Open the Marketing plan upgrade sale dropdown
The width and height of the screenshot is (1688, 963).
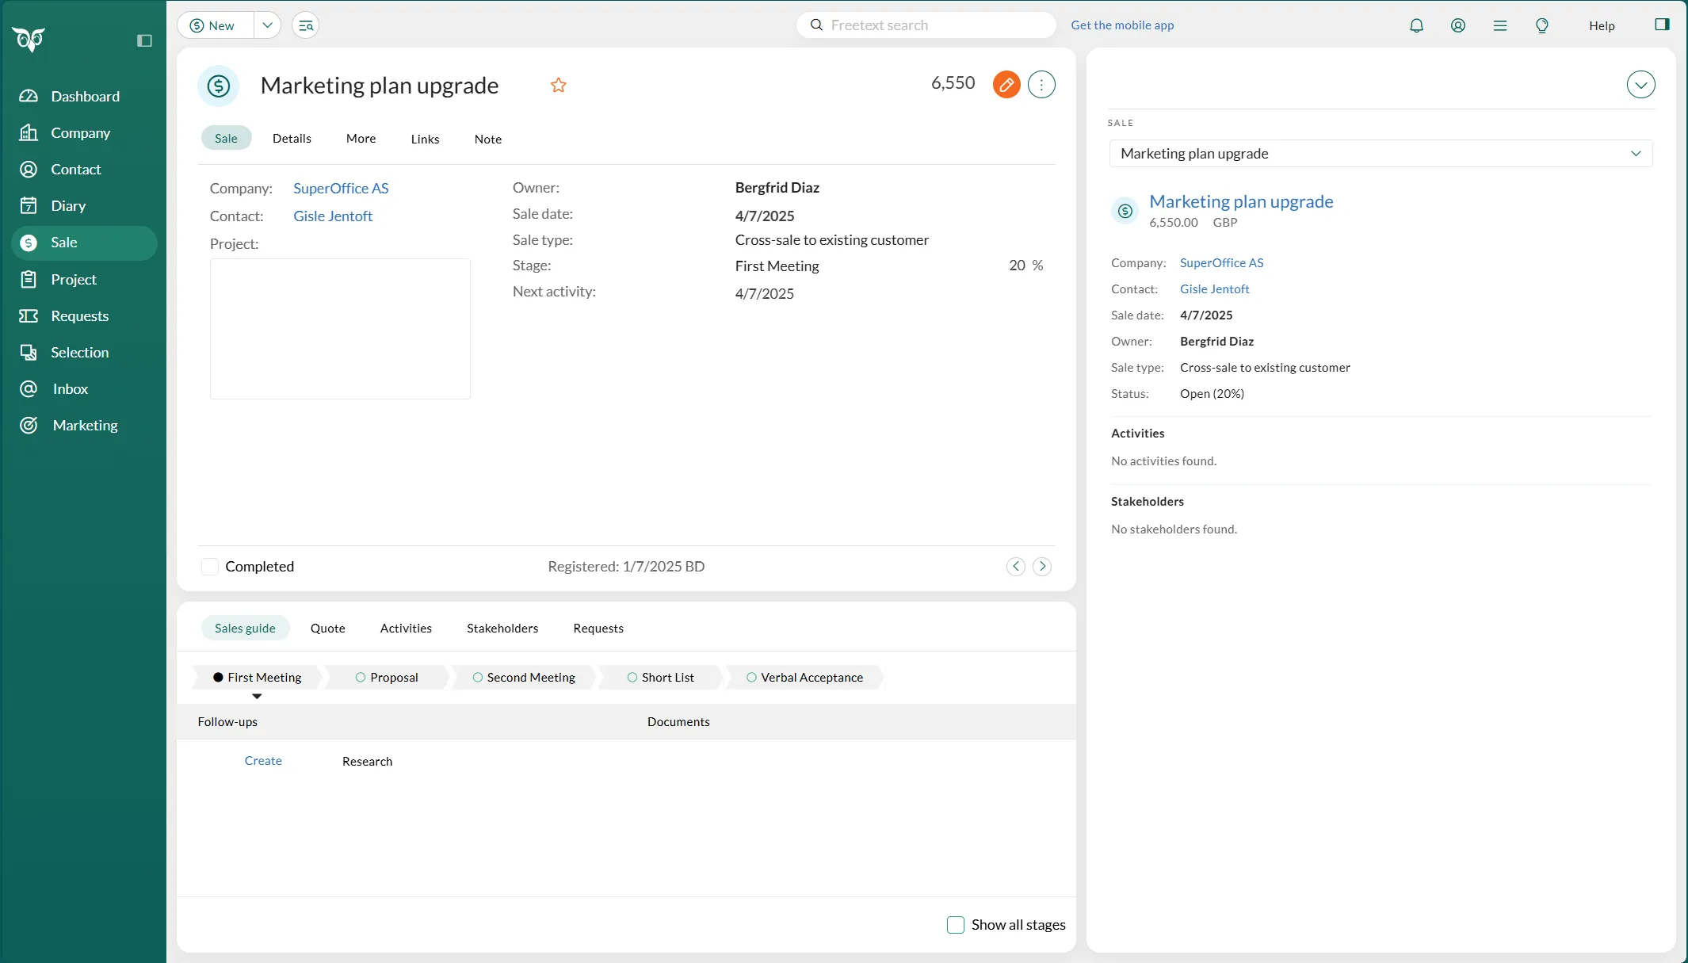(1381, 154)
